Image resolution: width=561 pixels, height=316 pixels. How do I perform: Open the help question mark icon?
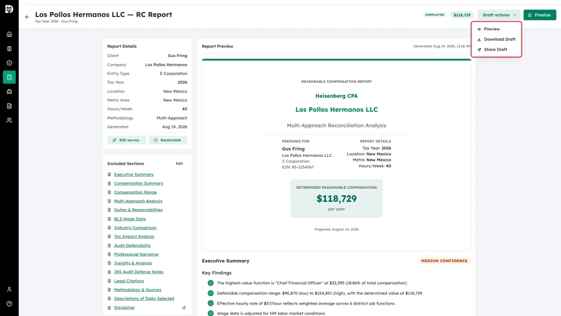[x=9, y=304]
